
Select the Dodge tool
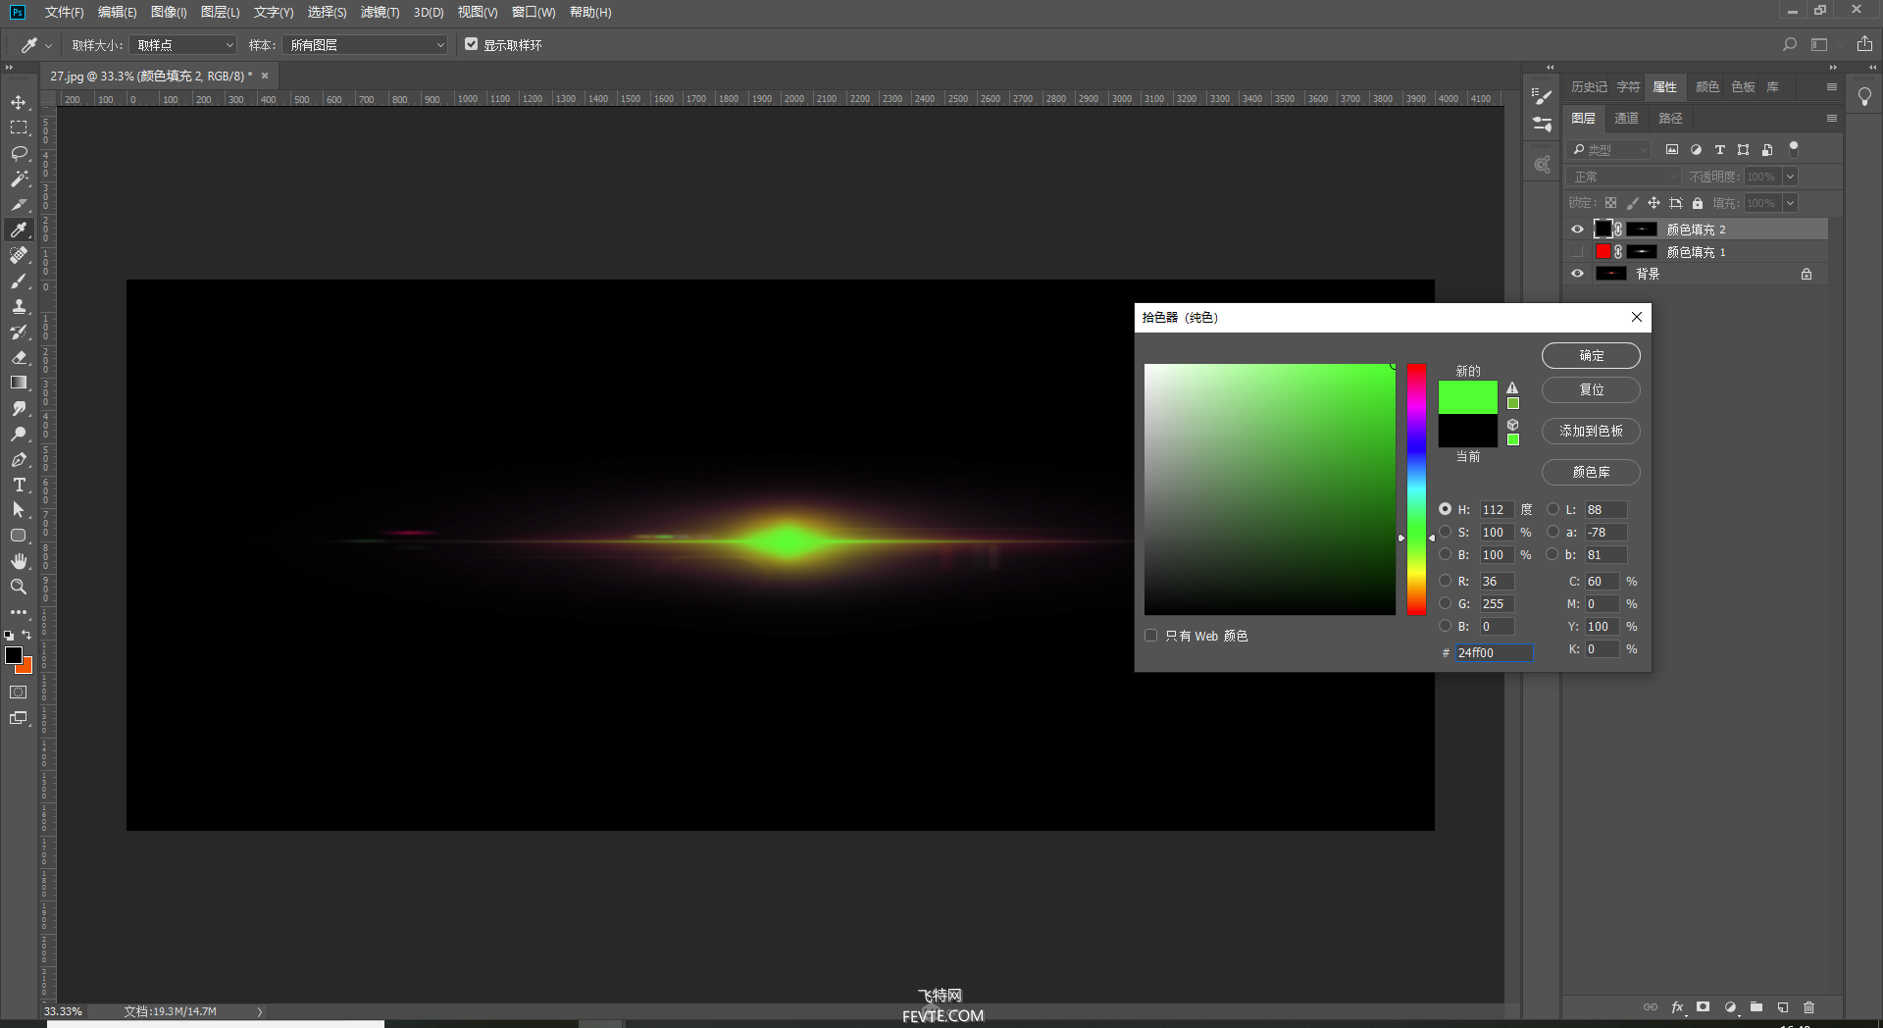click(19, 434)
